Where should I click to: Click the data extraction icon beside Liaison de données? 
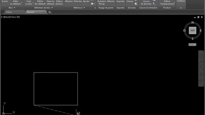(x=154, y=4)
